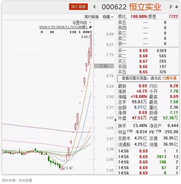Open the 设置均线 dropdown
Viewport: 181px width, 184px height.
tap(82, 23)
